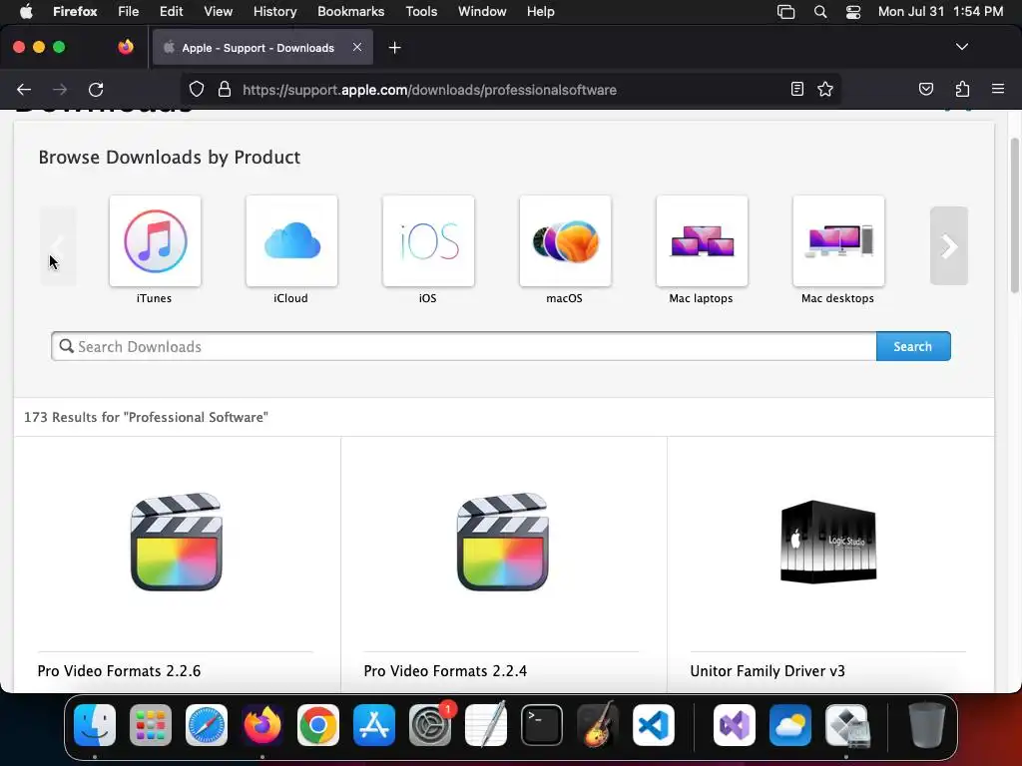Image resolution: width=1022 pixels, height=766 pixels.
Task: Open the Tools menu
Action: tap(422, 12)
